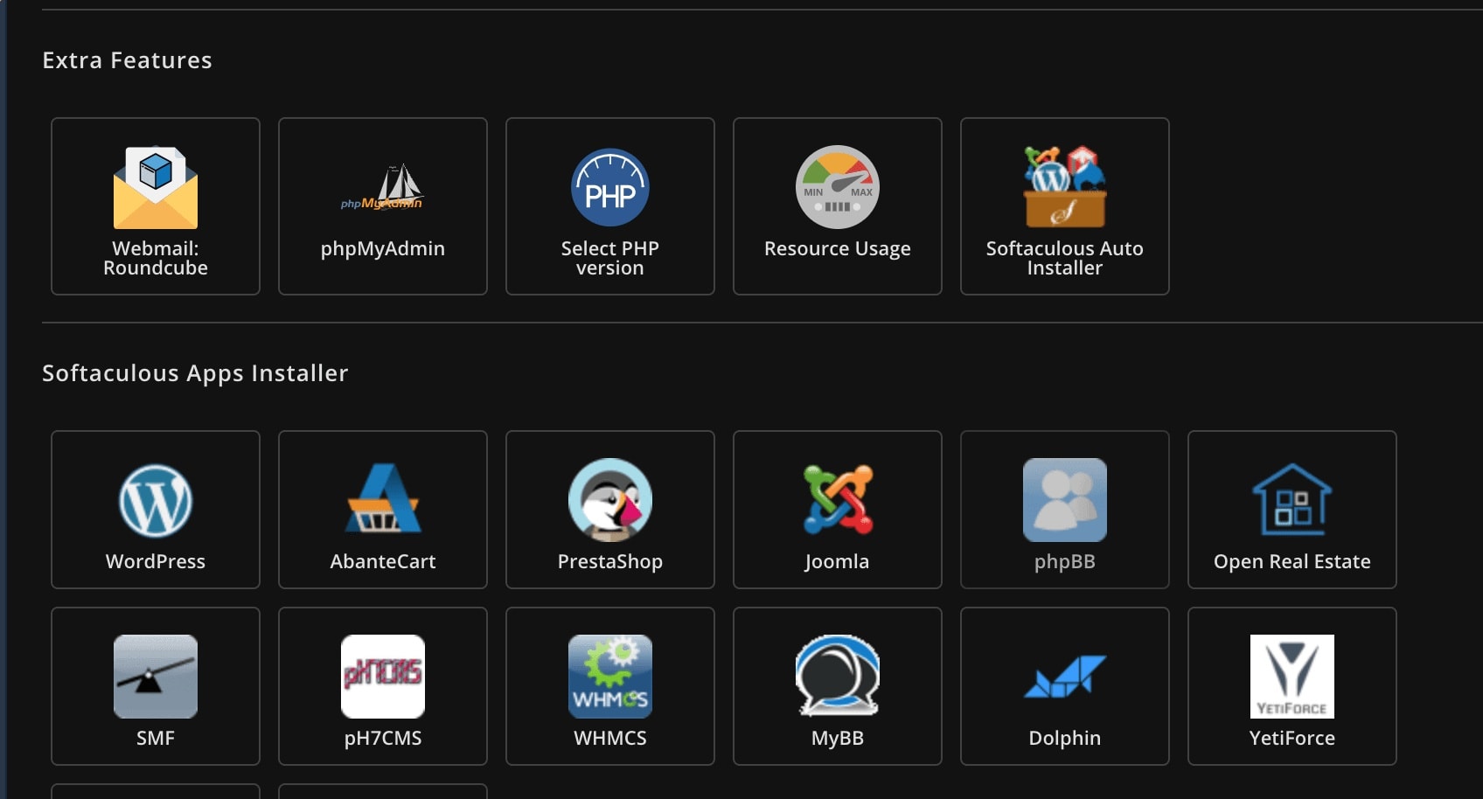This screenshot has width=1483, height=799.
Task: Click the 'Softaculous Apps Installer' section heading
Action: [195, 374]
